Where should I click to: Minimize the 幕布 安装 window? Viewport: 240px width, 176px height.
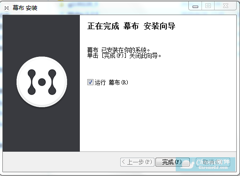(195, 6)
